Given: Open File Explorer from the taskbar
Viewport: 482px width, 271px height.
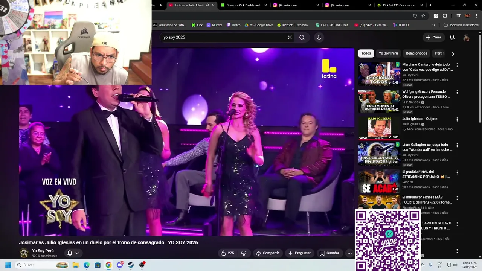Looking at the screenshot, I should pos(75,265).
